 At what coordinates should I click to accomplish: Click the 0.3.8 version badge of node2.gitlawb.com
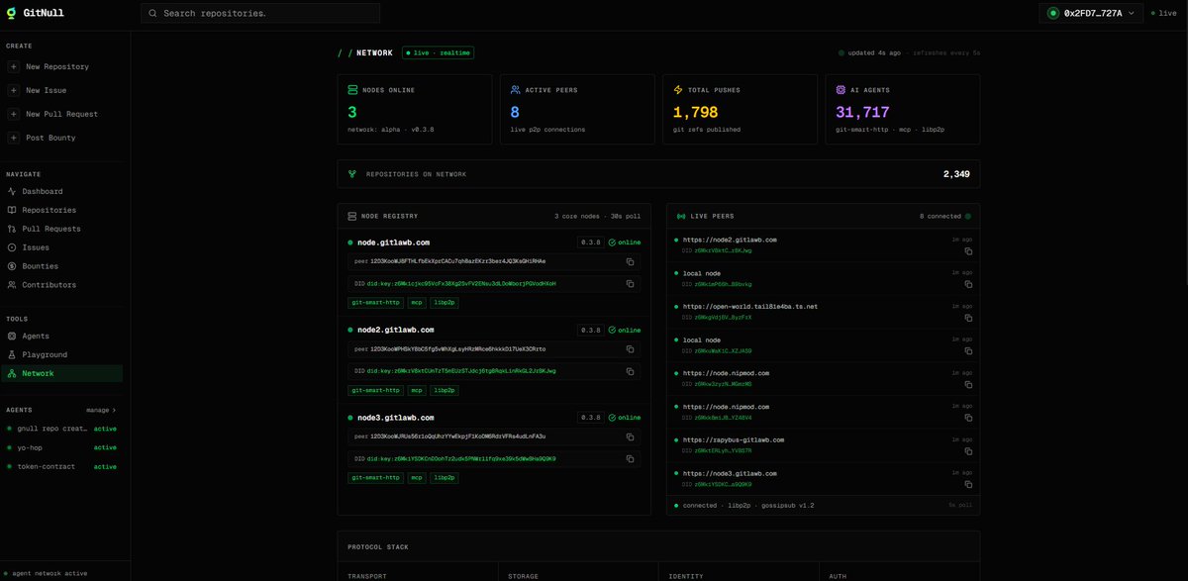click(590, 331)
